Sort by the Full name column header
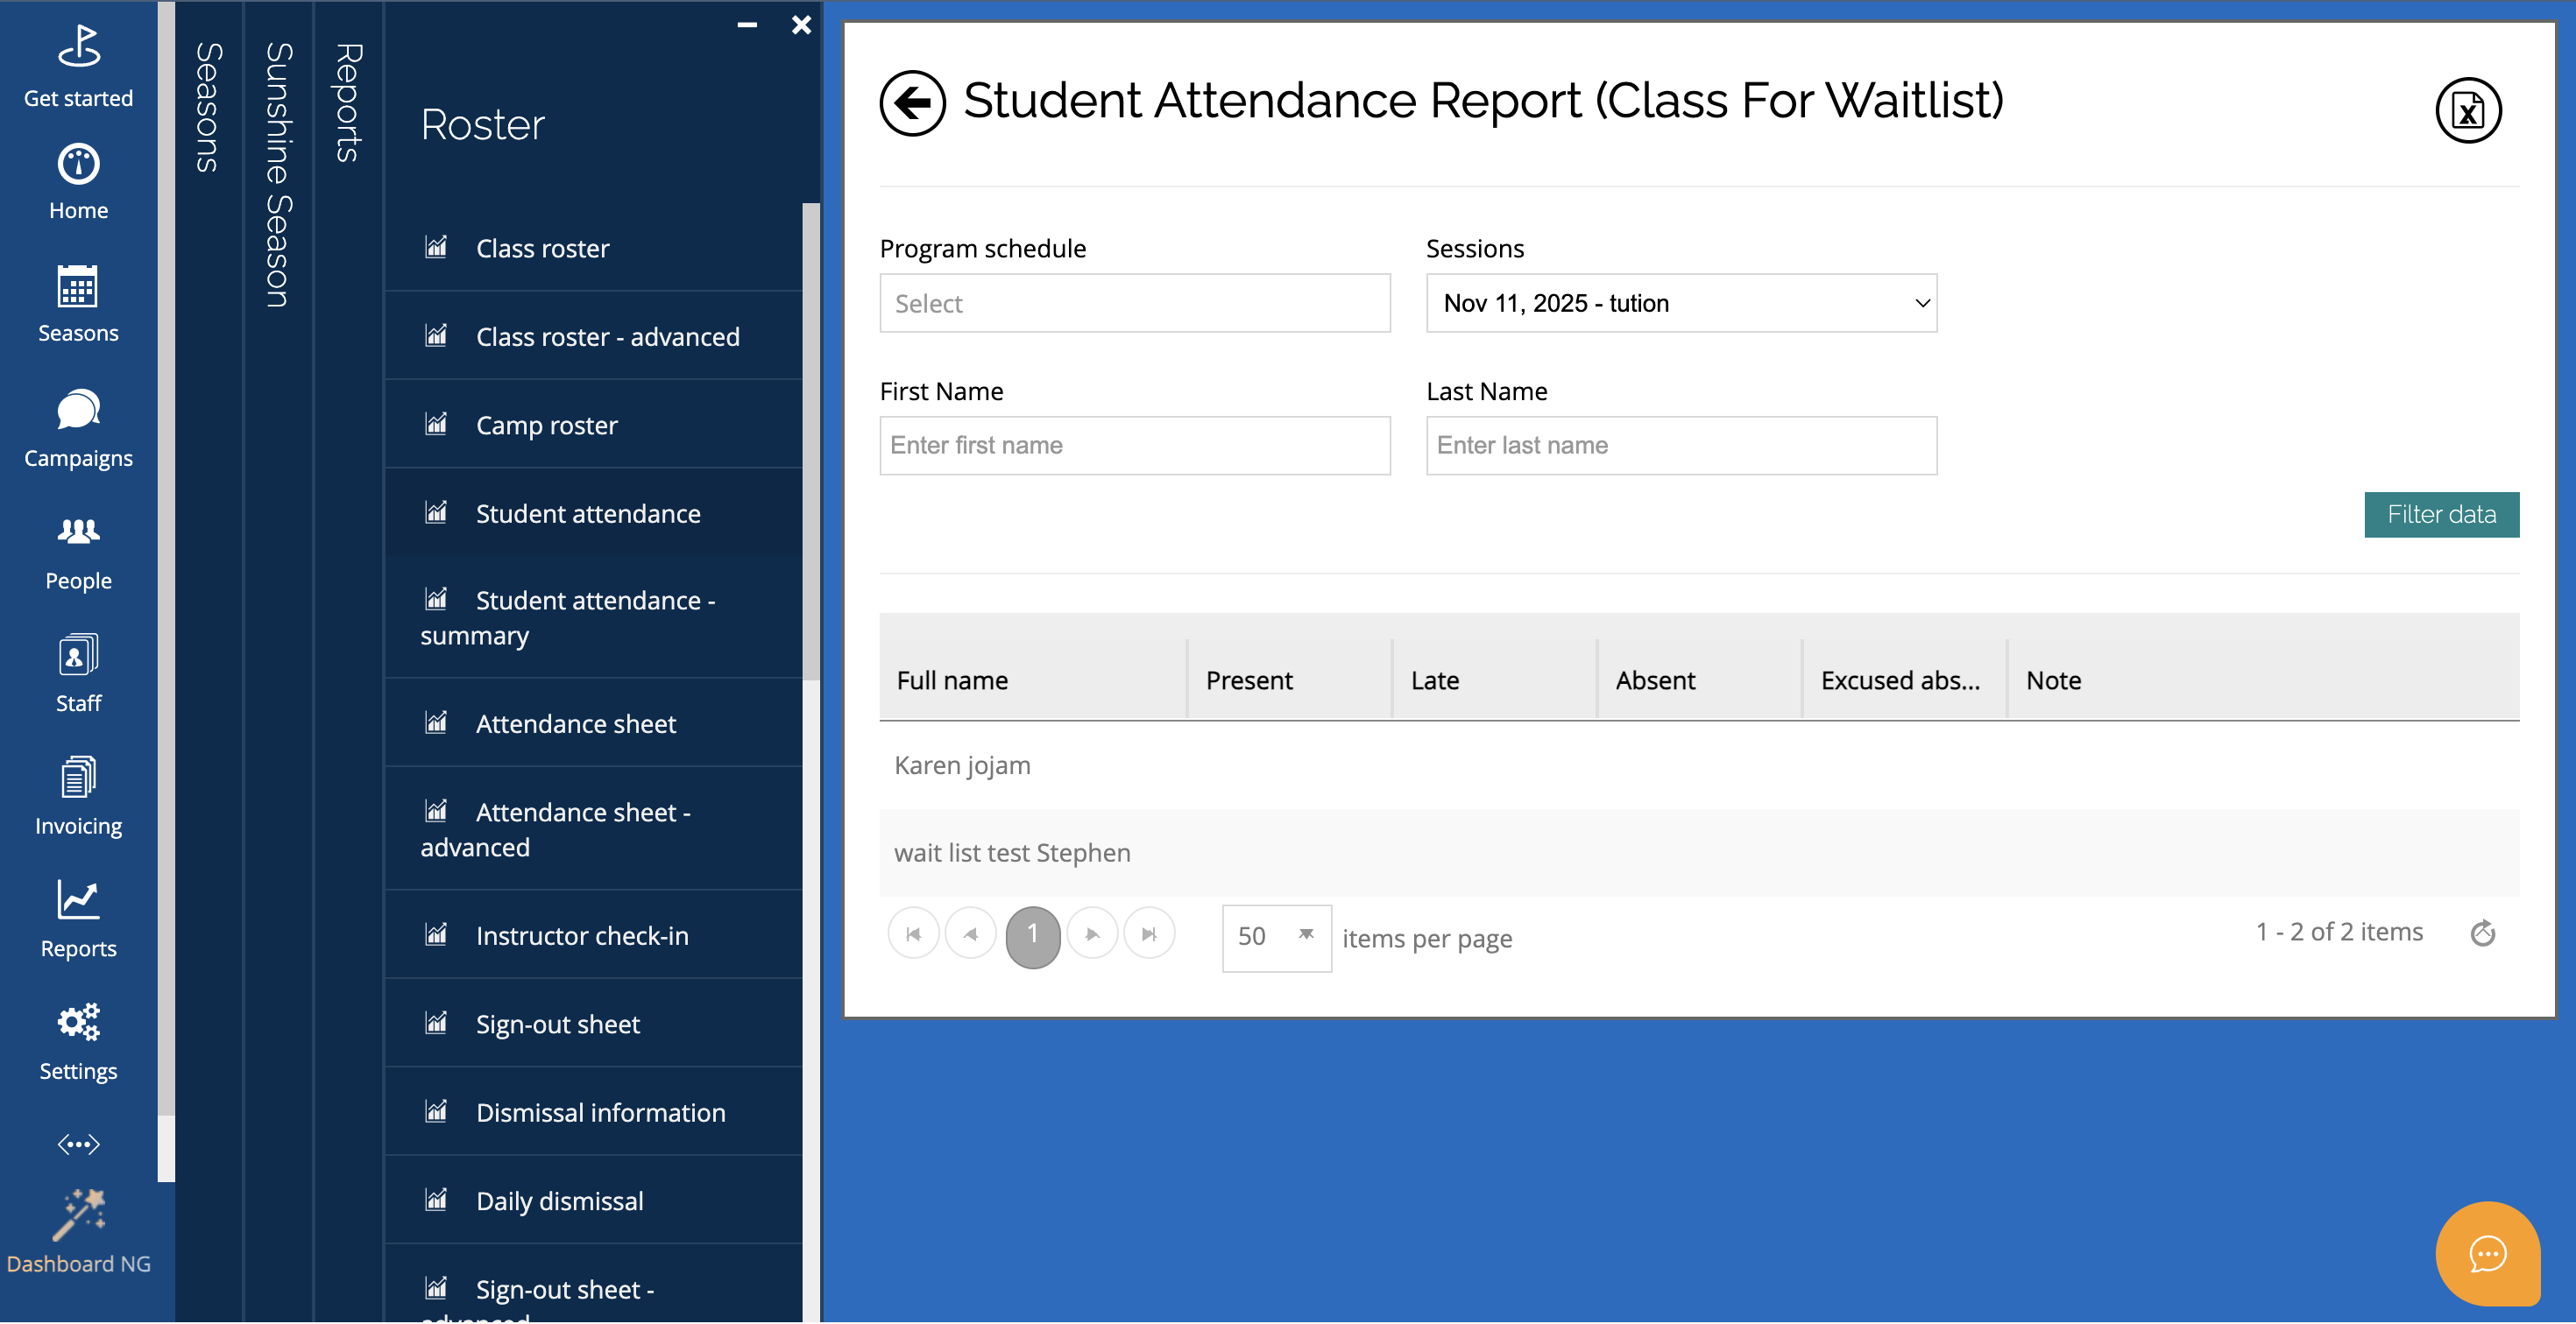2576x1324 pixels. [x=952, y=680]
